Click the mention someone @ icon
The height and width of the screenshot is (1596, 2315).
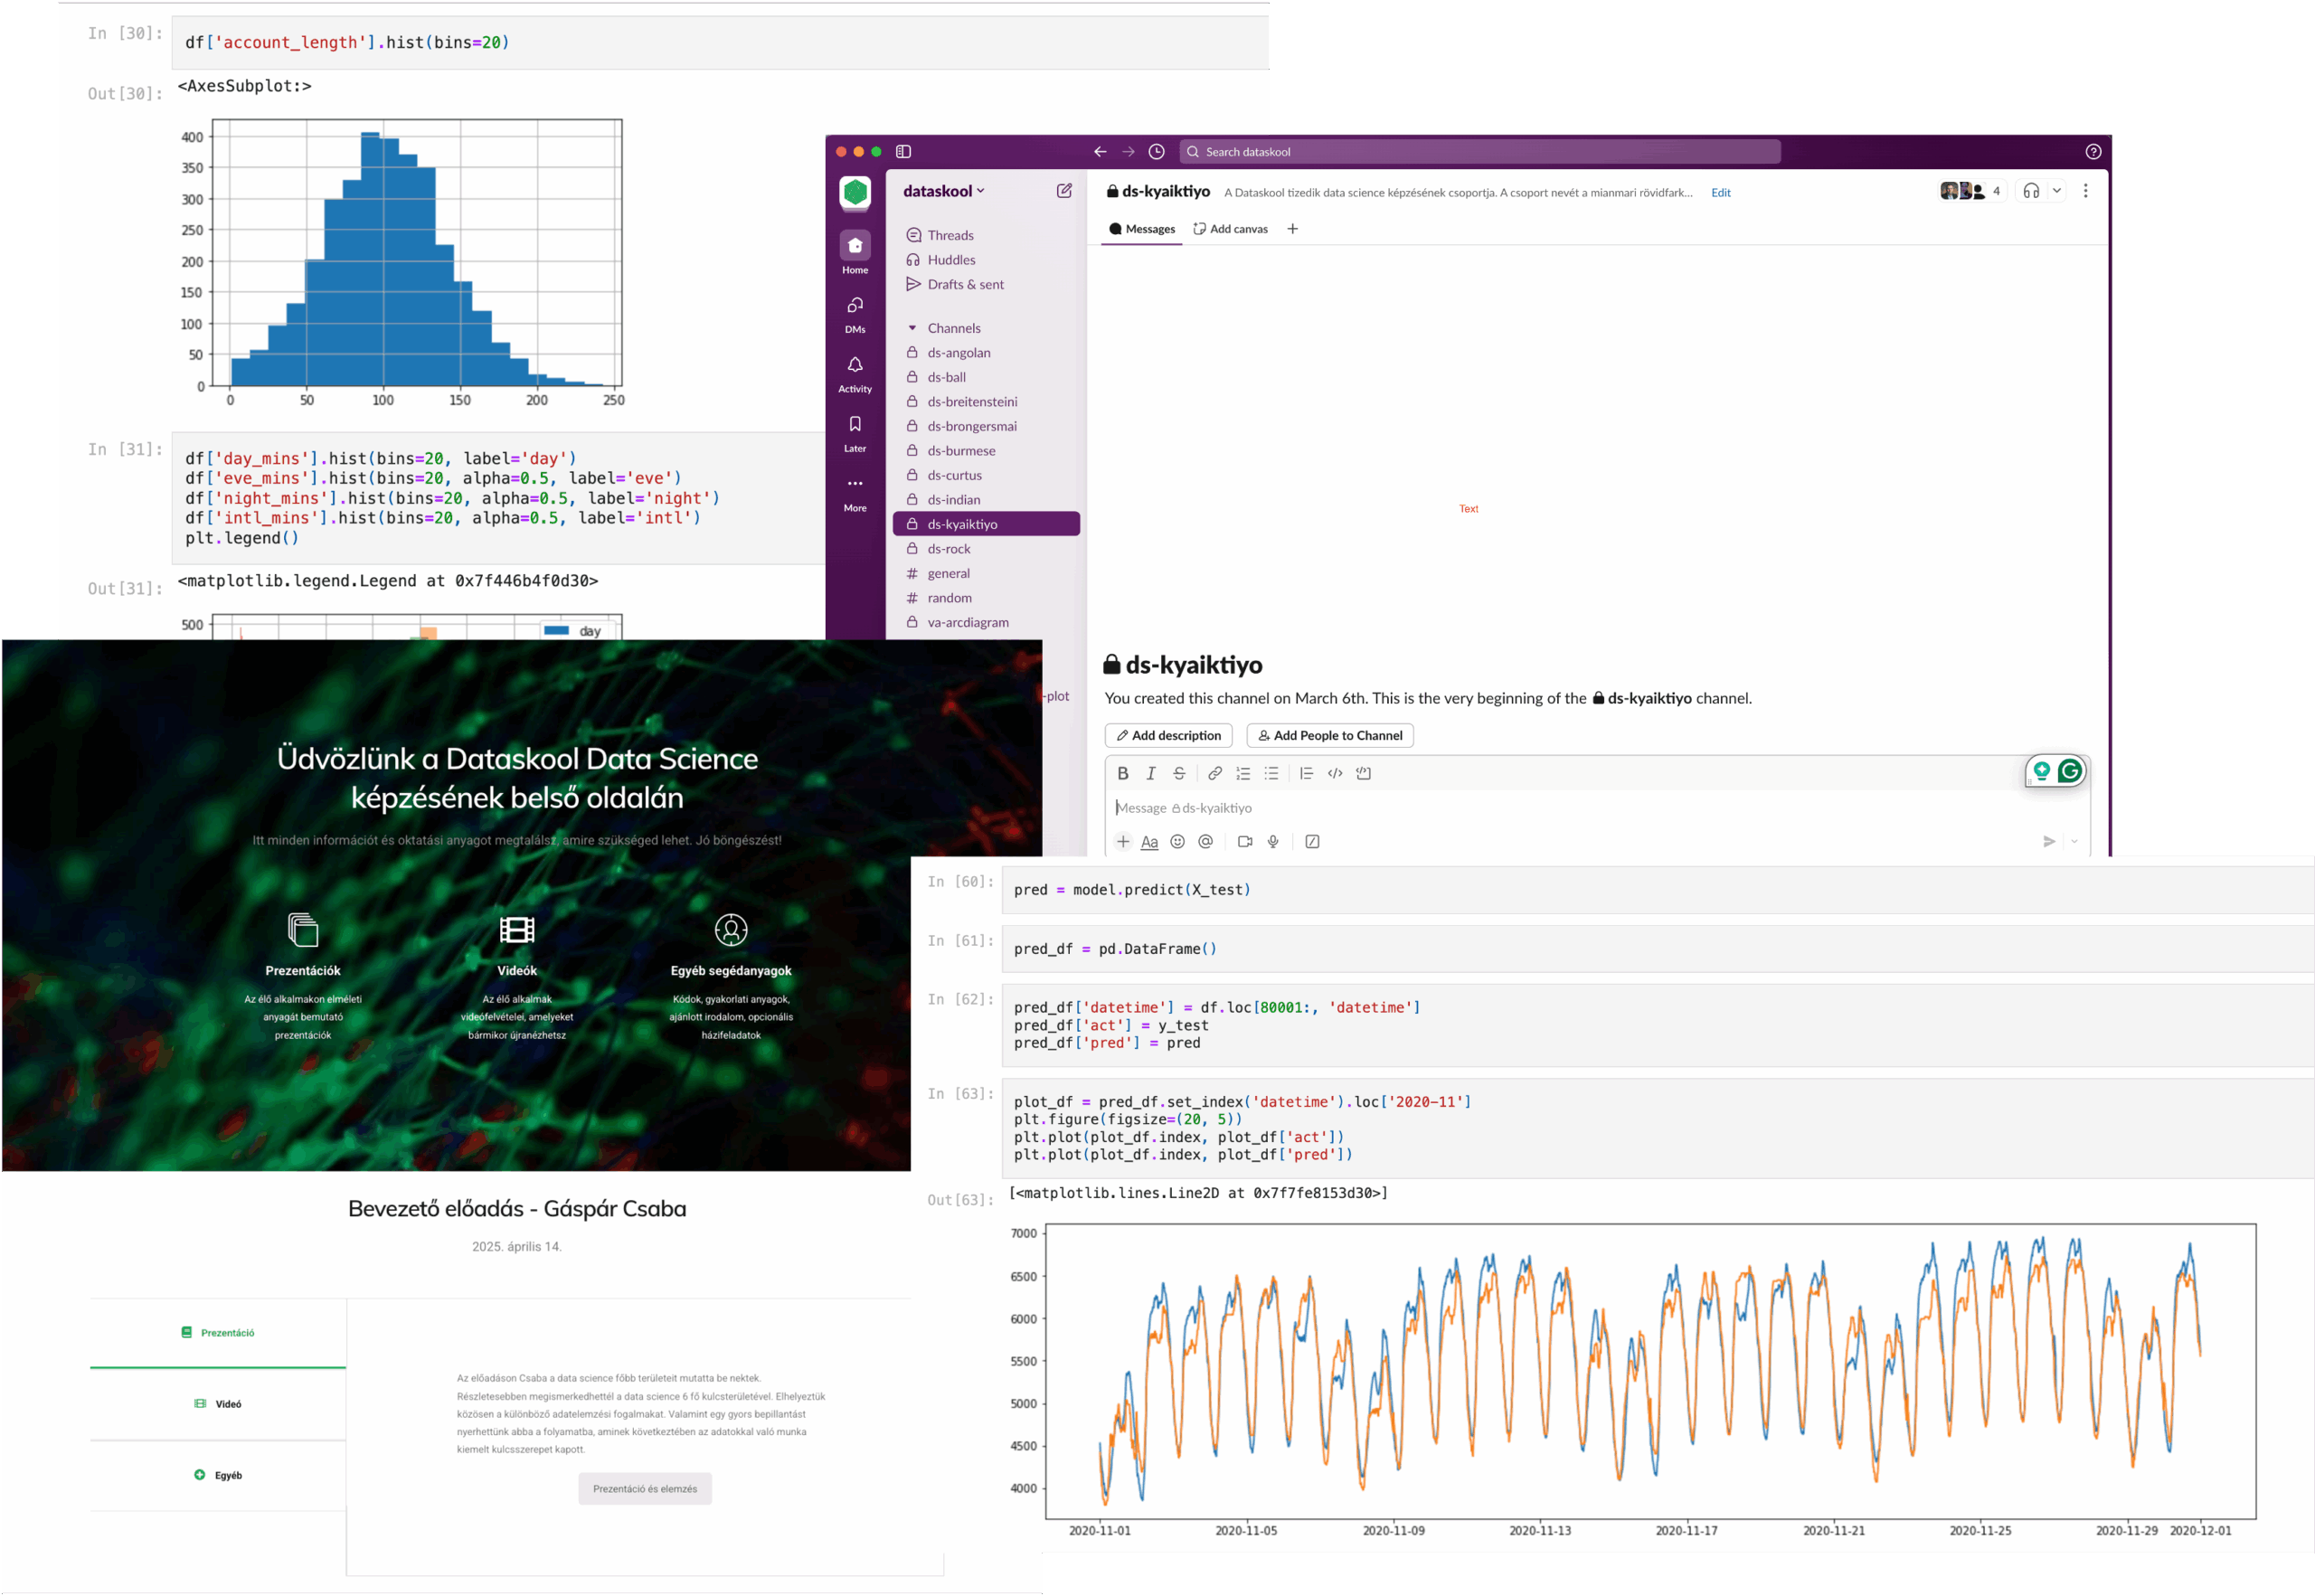(1205, 842)
